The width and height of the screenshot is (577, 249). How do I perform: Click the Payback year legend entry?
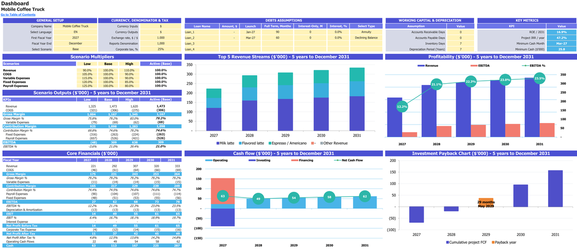pos(503,242)
